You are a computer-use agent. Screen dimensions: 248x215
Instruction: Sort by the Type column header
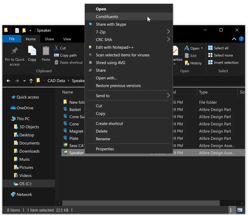coord(203,92)
